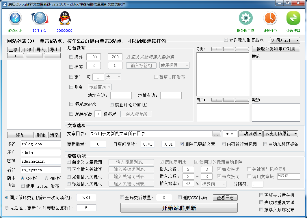The width and height of the screenshot is (307, 218).
Task: Toggle the 定时 checkbox
Action: [71, 77]
